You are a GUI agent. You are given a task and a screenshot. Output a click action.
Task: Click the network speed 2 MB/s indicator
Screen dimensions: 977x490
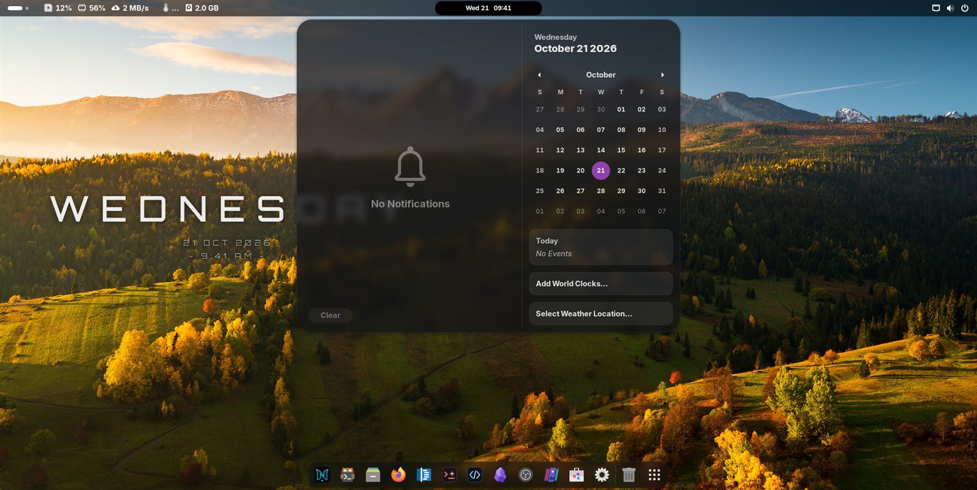coord(130,8)
